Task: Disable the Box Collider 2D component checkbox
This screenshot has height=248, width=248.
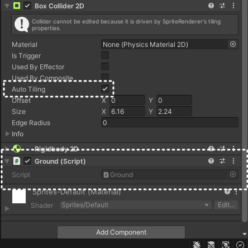Action: (27, 6)
